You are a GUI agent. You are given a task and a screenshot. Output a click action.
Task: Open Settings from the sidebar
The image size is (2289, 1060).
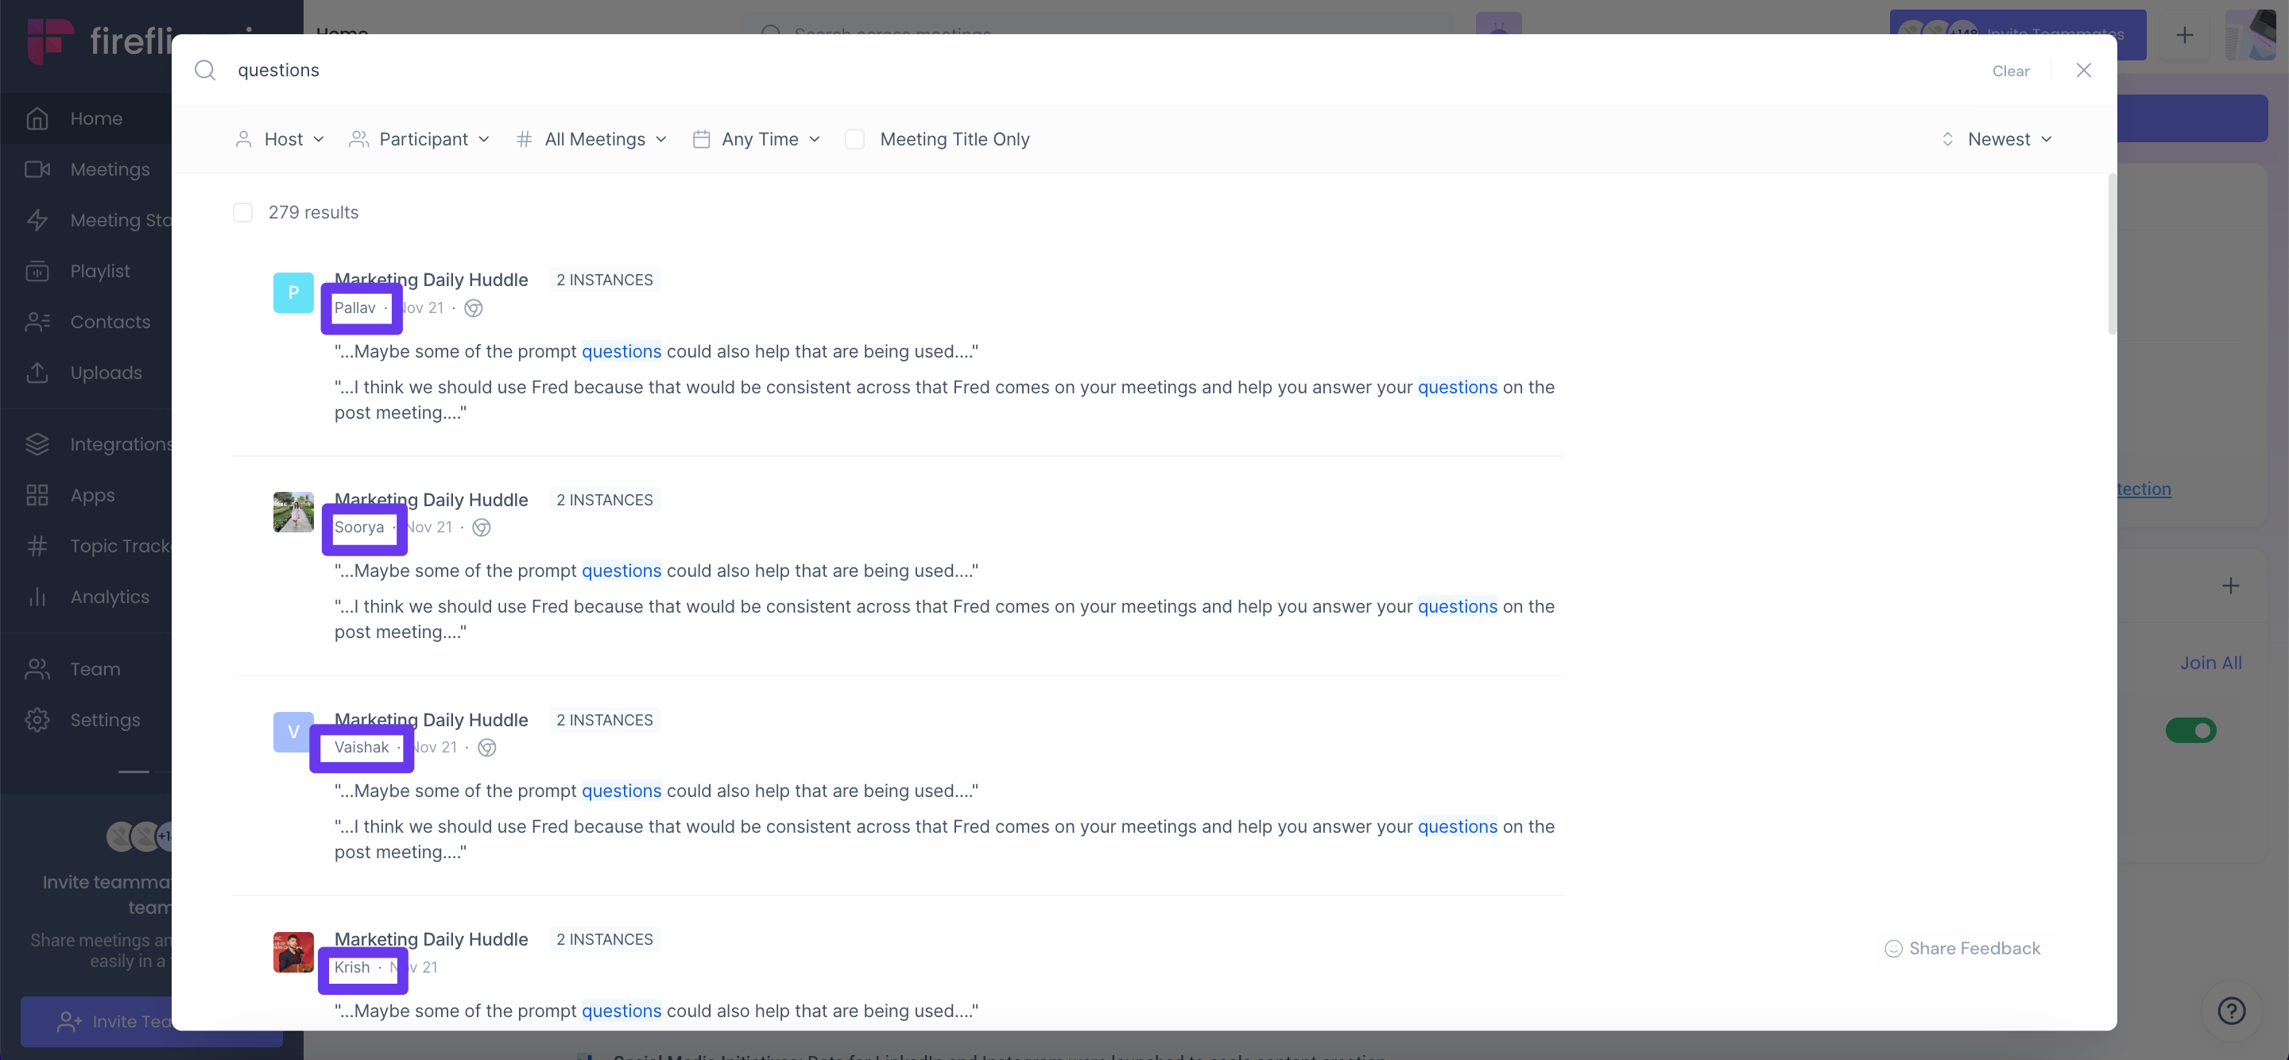point(106,720)
